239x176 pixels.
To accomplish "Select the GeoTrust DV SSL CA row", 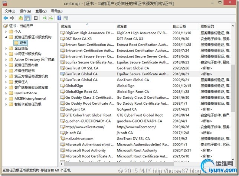I will (145, 68).
